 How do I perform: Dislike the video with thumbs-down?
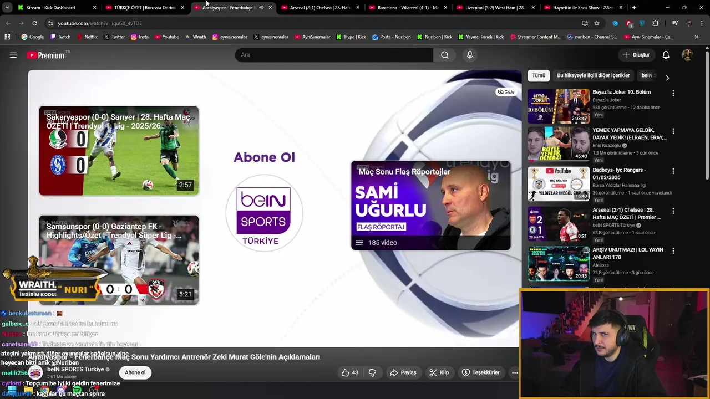pyautogui.click(x=373, y=372)
